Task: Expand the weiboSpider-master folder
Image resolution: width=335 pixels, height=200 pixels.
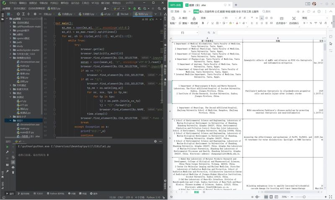Action: (10, 50)
